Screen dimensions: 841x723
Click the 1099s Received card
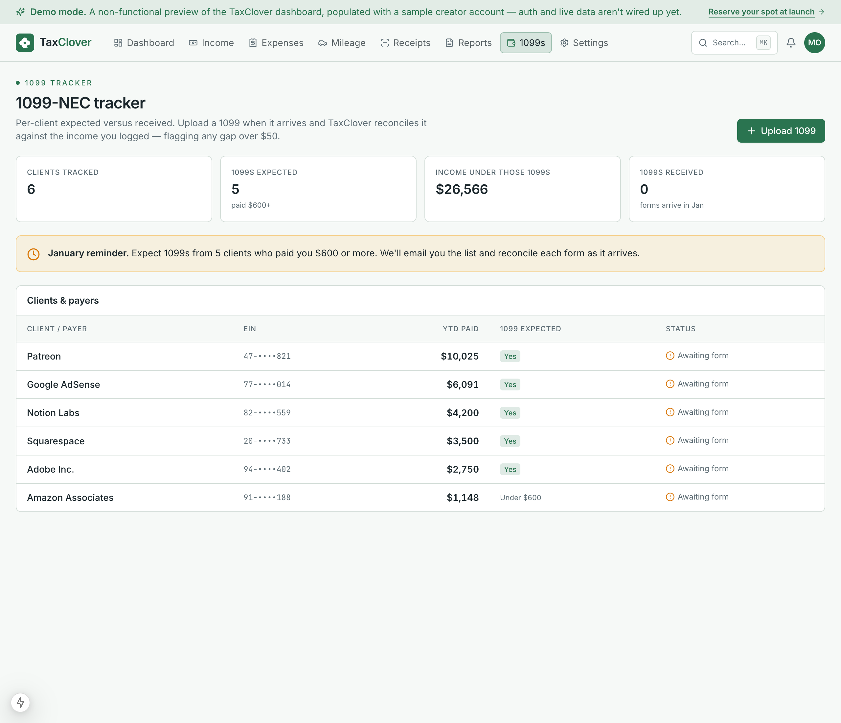click(x=727, y=189)
